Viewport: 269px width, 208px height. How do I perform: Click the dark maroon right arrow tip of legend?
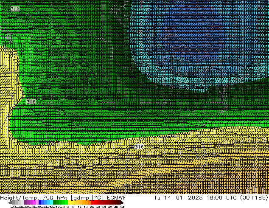coord(122,202)
